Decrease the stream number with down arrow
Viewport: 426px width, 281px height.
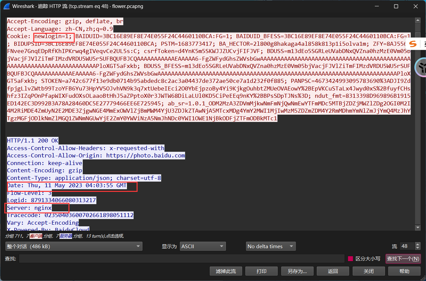pos(417,248)
